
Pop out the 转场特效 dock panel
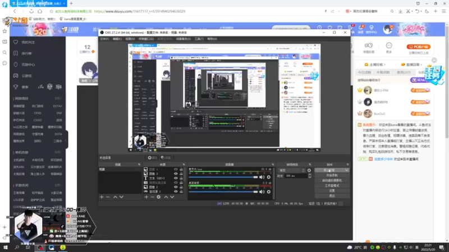tap(310, 165)
